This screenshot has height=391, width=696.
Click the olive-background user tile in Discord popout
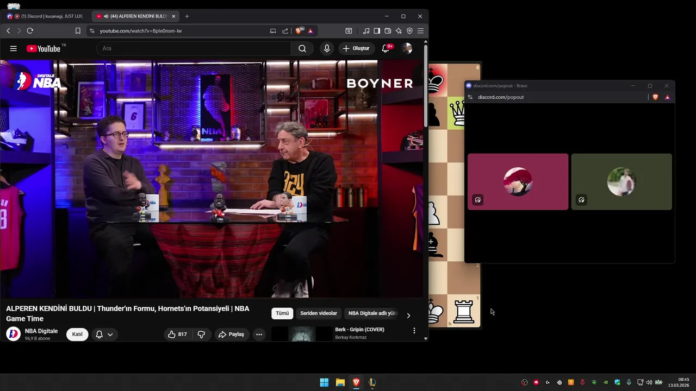coord(622,181)
